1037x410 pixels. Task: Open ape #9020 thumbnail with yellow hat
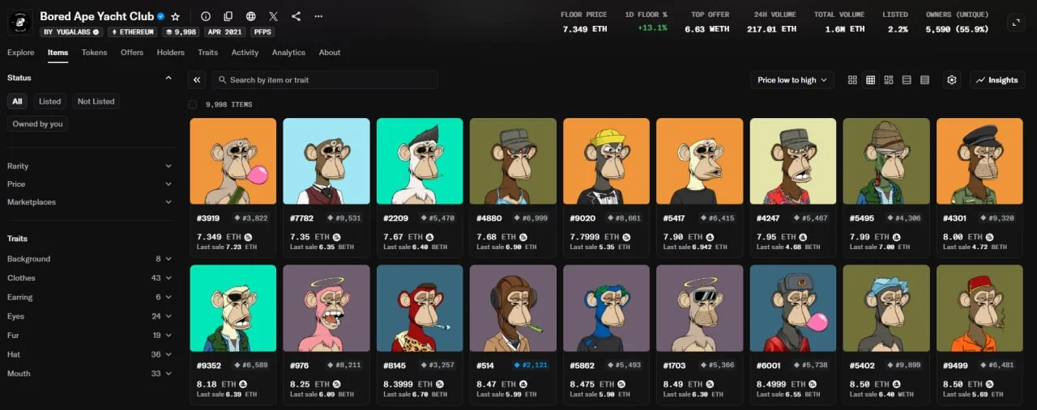click(606, 161)
